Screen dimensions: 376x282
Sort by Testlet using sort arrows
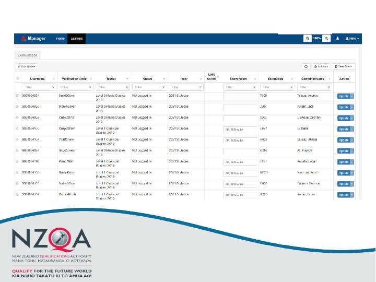127,79
